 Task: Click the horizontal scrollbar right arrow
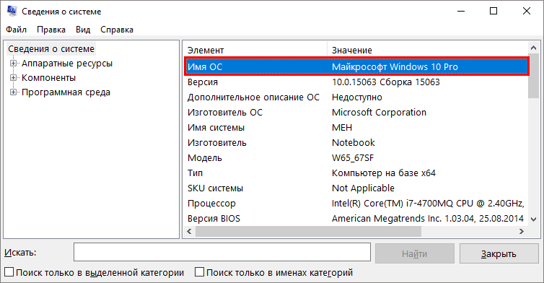[x=522, y=231]
